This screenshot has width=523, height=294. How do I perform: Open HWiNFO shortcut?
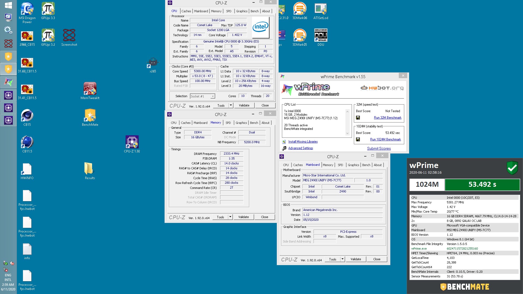tap(27, 171)
